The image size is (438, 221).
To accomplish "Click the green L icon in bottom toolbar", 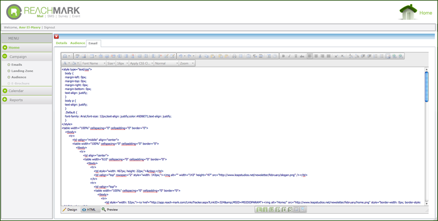I will pyautogui.click(x=259, y=210).
